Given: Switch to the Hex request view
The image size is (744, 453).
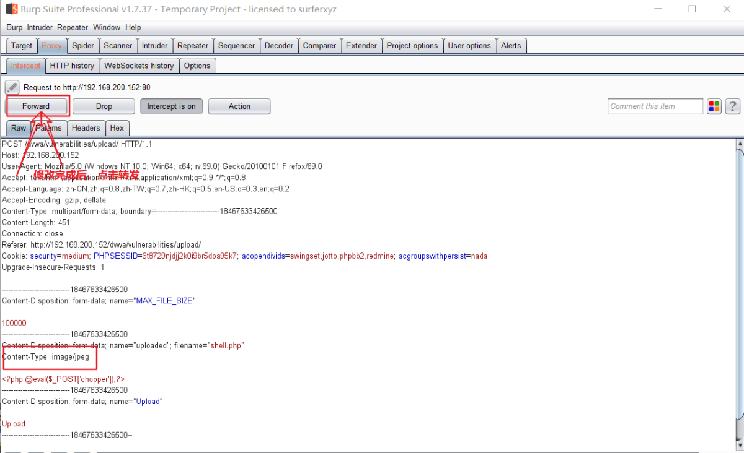Looking at the screenshot, I should 117,128.
